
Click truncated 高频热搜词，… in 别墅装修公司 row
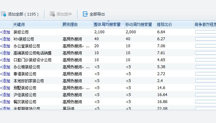(76, 88)
